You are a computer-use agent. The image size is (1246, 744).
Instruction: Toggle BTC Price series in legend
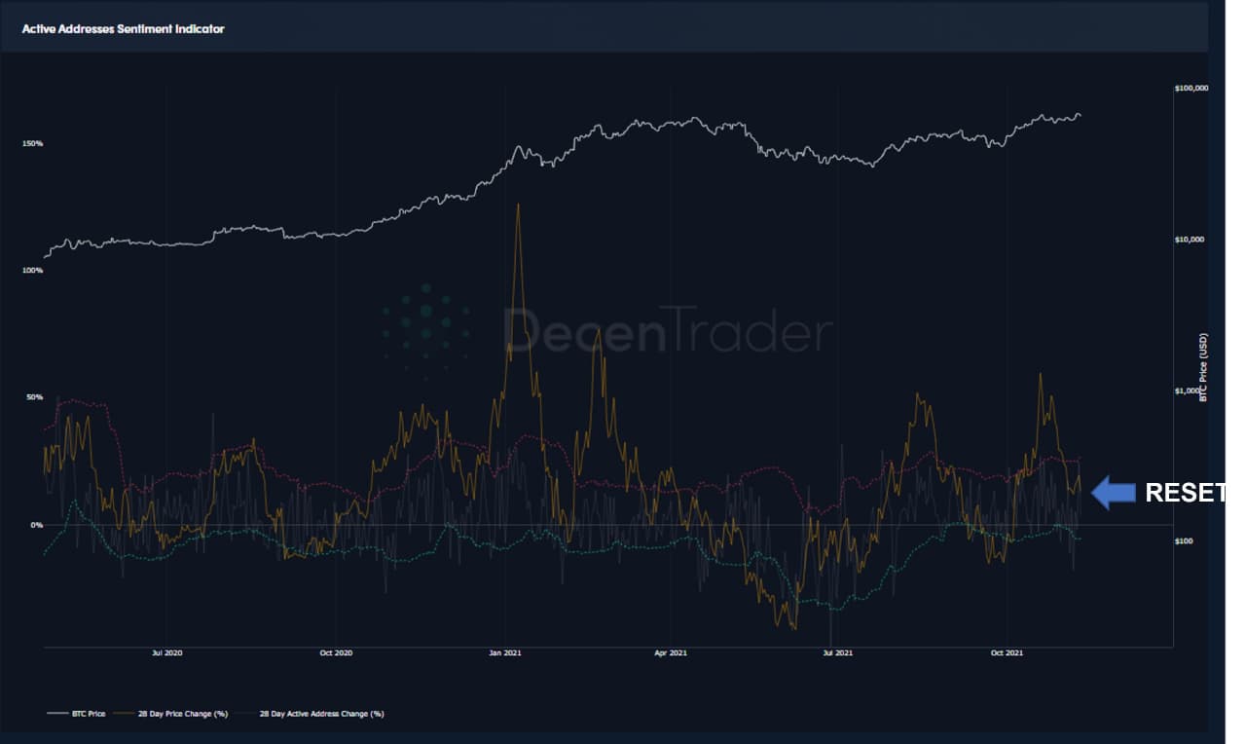click(88, 714)
